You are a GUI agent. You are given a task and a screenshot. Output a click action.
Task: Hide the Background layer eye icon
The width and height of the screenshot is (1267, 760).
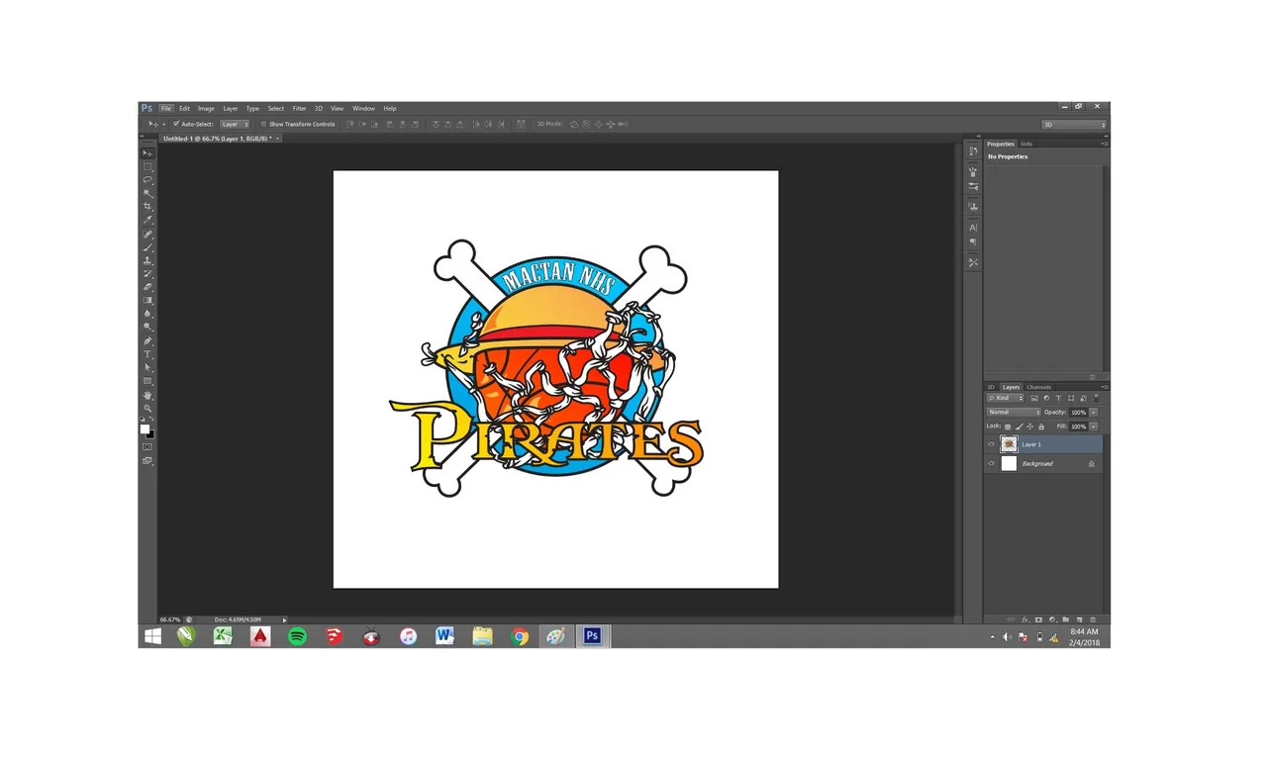click(x=991, y=463)
